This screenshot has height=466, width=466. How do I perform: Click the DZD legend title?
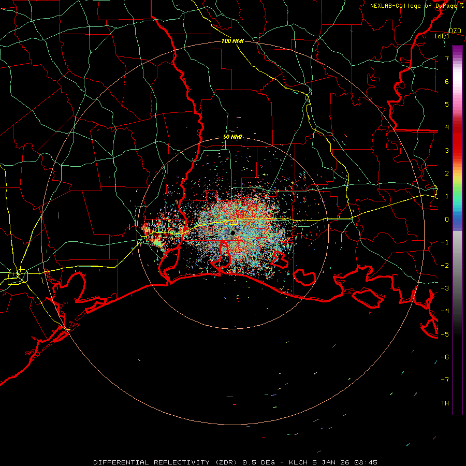pos(455,31)
